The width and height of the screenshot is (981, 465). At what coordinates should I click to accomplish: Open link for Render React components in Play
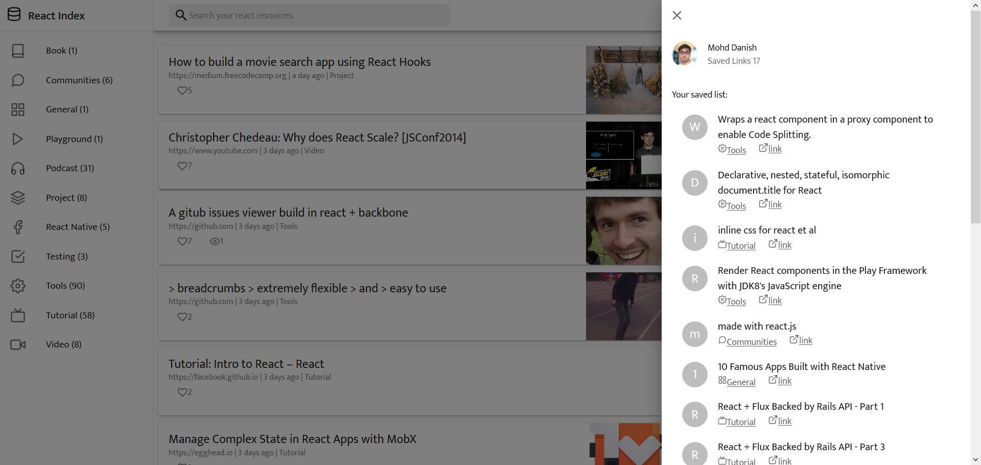point(770,300)
